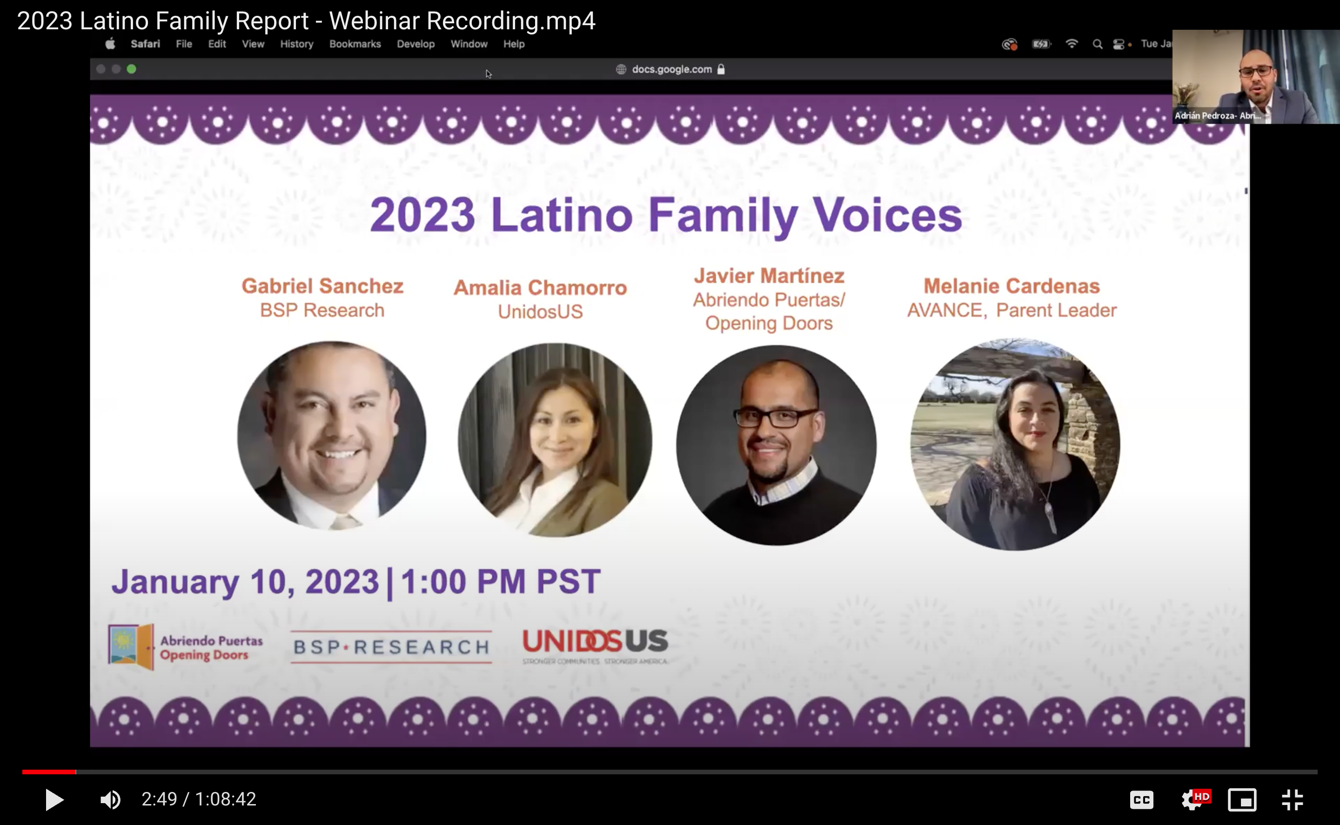Click the menu bar date 'Tue Ja'

(x=1156, y=44)
